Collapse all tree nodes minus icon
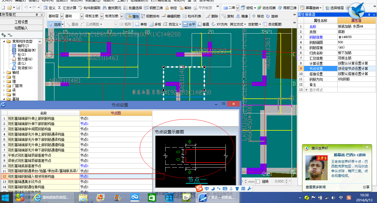 coord(10,35)
